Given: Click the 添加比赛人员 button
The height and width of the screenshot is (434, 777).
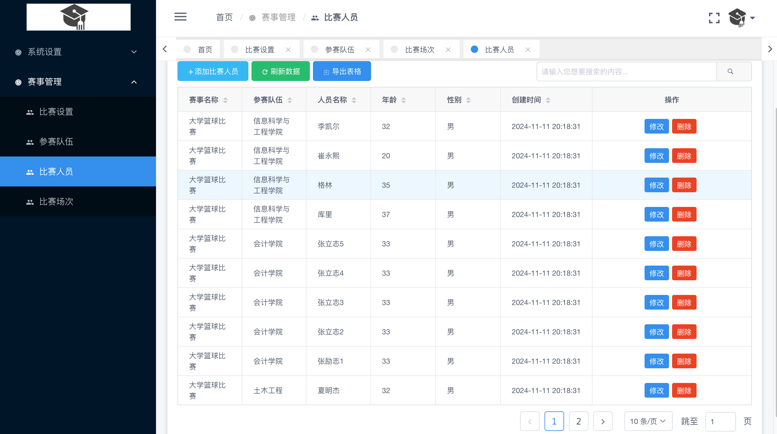Looking at the screenshot, I should (213, 72).
